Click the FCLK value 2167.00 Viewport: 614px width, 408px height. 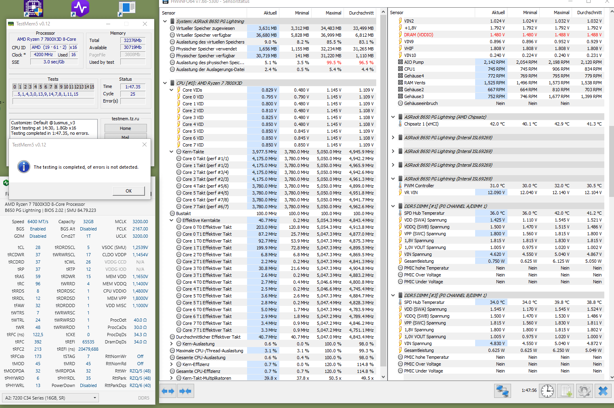pyautogui.click(x=140, y=229)
